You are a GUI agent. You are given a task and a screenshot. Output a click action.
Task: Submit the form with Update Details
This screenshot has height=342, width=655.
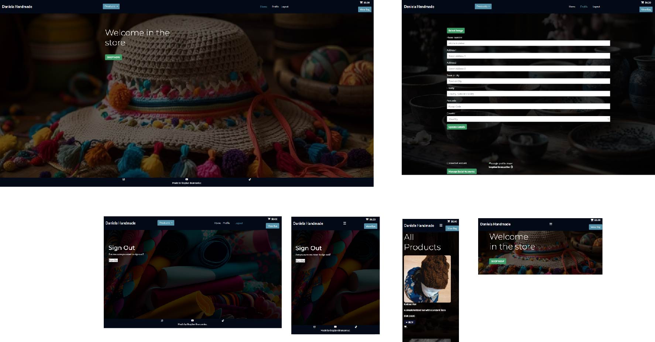coord(457,126)
